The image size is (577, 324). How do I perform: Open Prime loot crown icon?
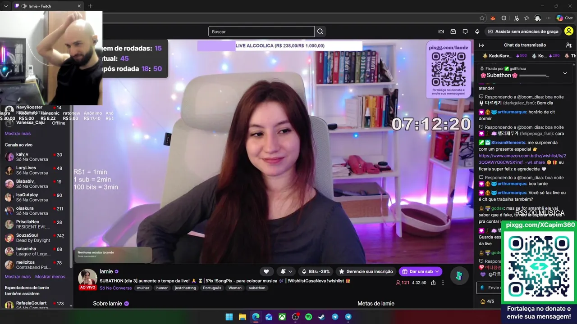[x=441, y=31]
